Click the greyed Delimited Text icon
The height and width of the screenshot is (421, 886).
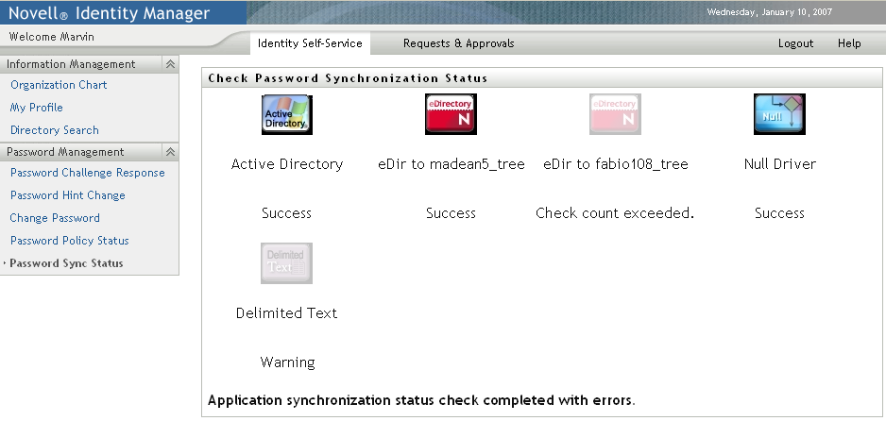coord(286,263)
